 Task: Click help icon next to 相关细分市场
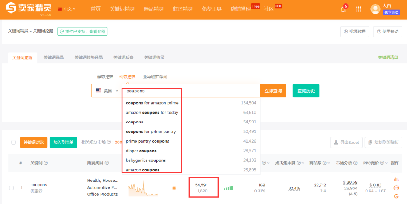109,142
